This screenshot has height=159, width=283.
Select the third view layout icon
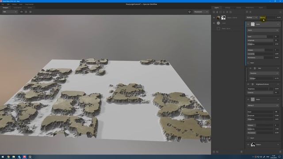click(31, 12)
